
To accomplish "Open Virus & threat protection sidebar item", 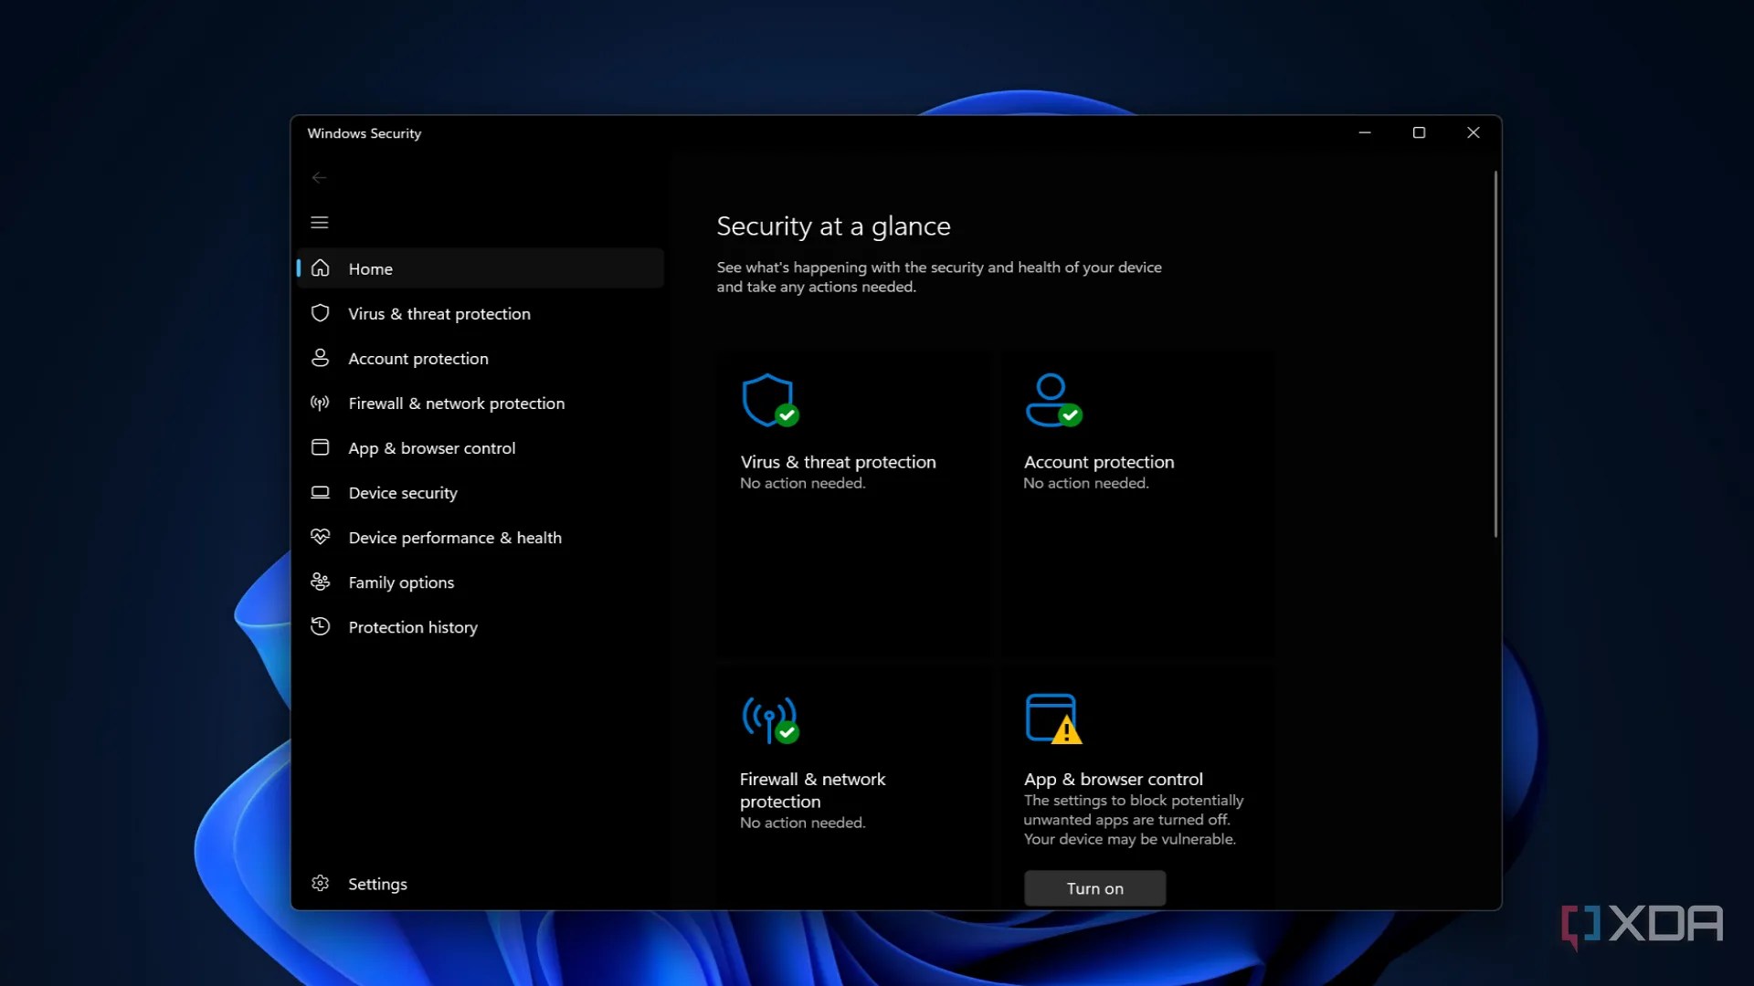I will [x=438, y=313].
